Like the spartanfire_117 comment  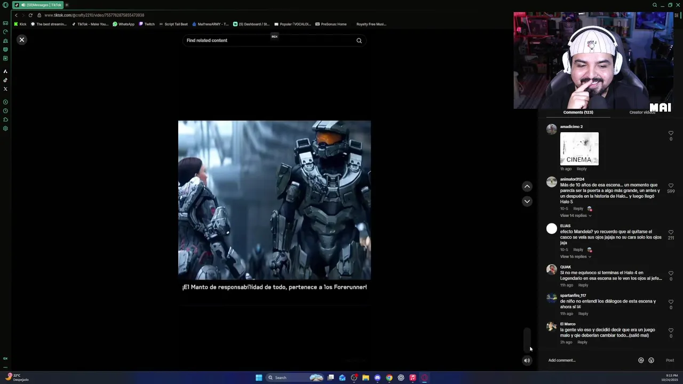[x=671, y=302]
